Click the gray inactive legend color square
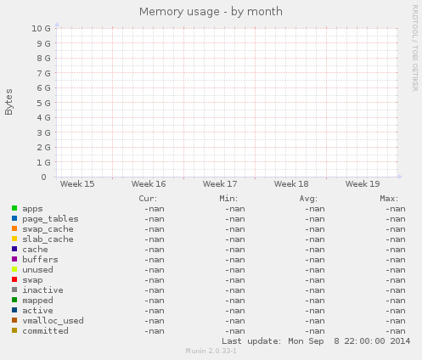 14,290
